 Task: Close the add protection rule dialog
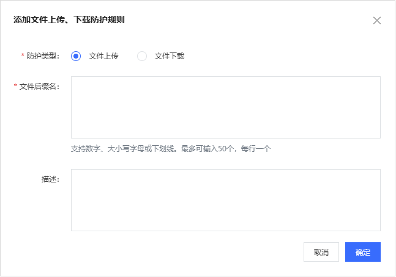[x=376, y=20]
